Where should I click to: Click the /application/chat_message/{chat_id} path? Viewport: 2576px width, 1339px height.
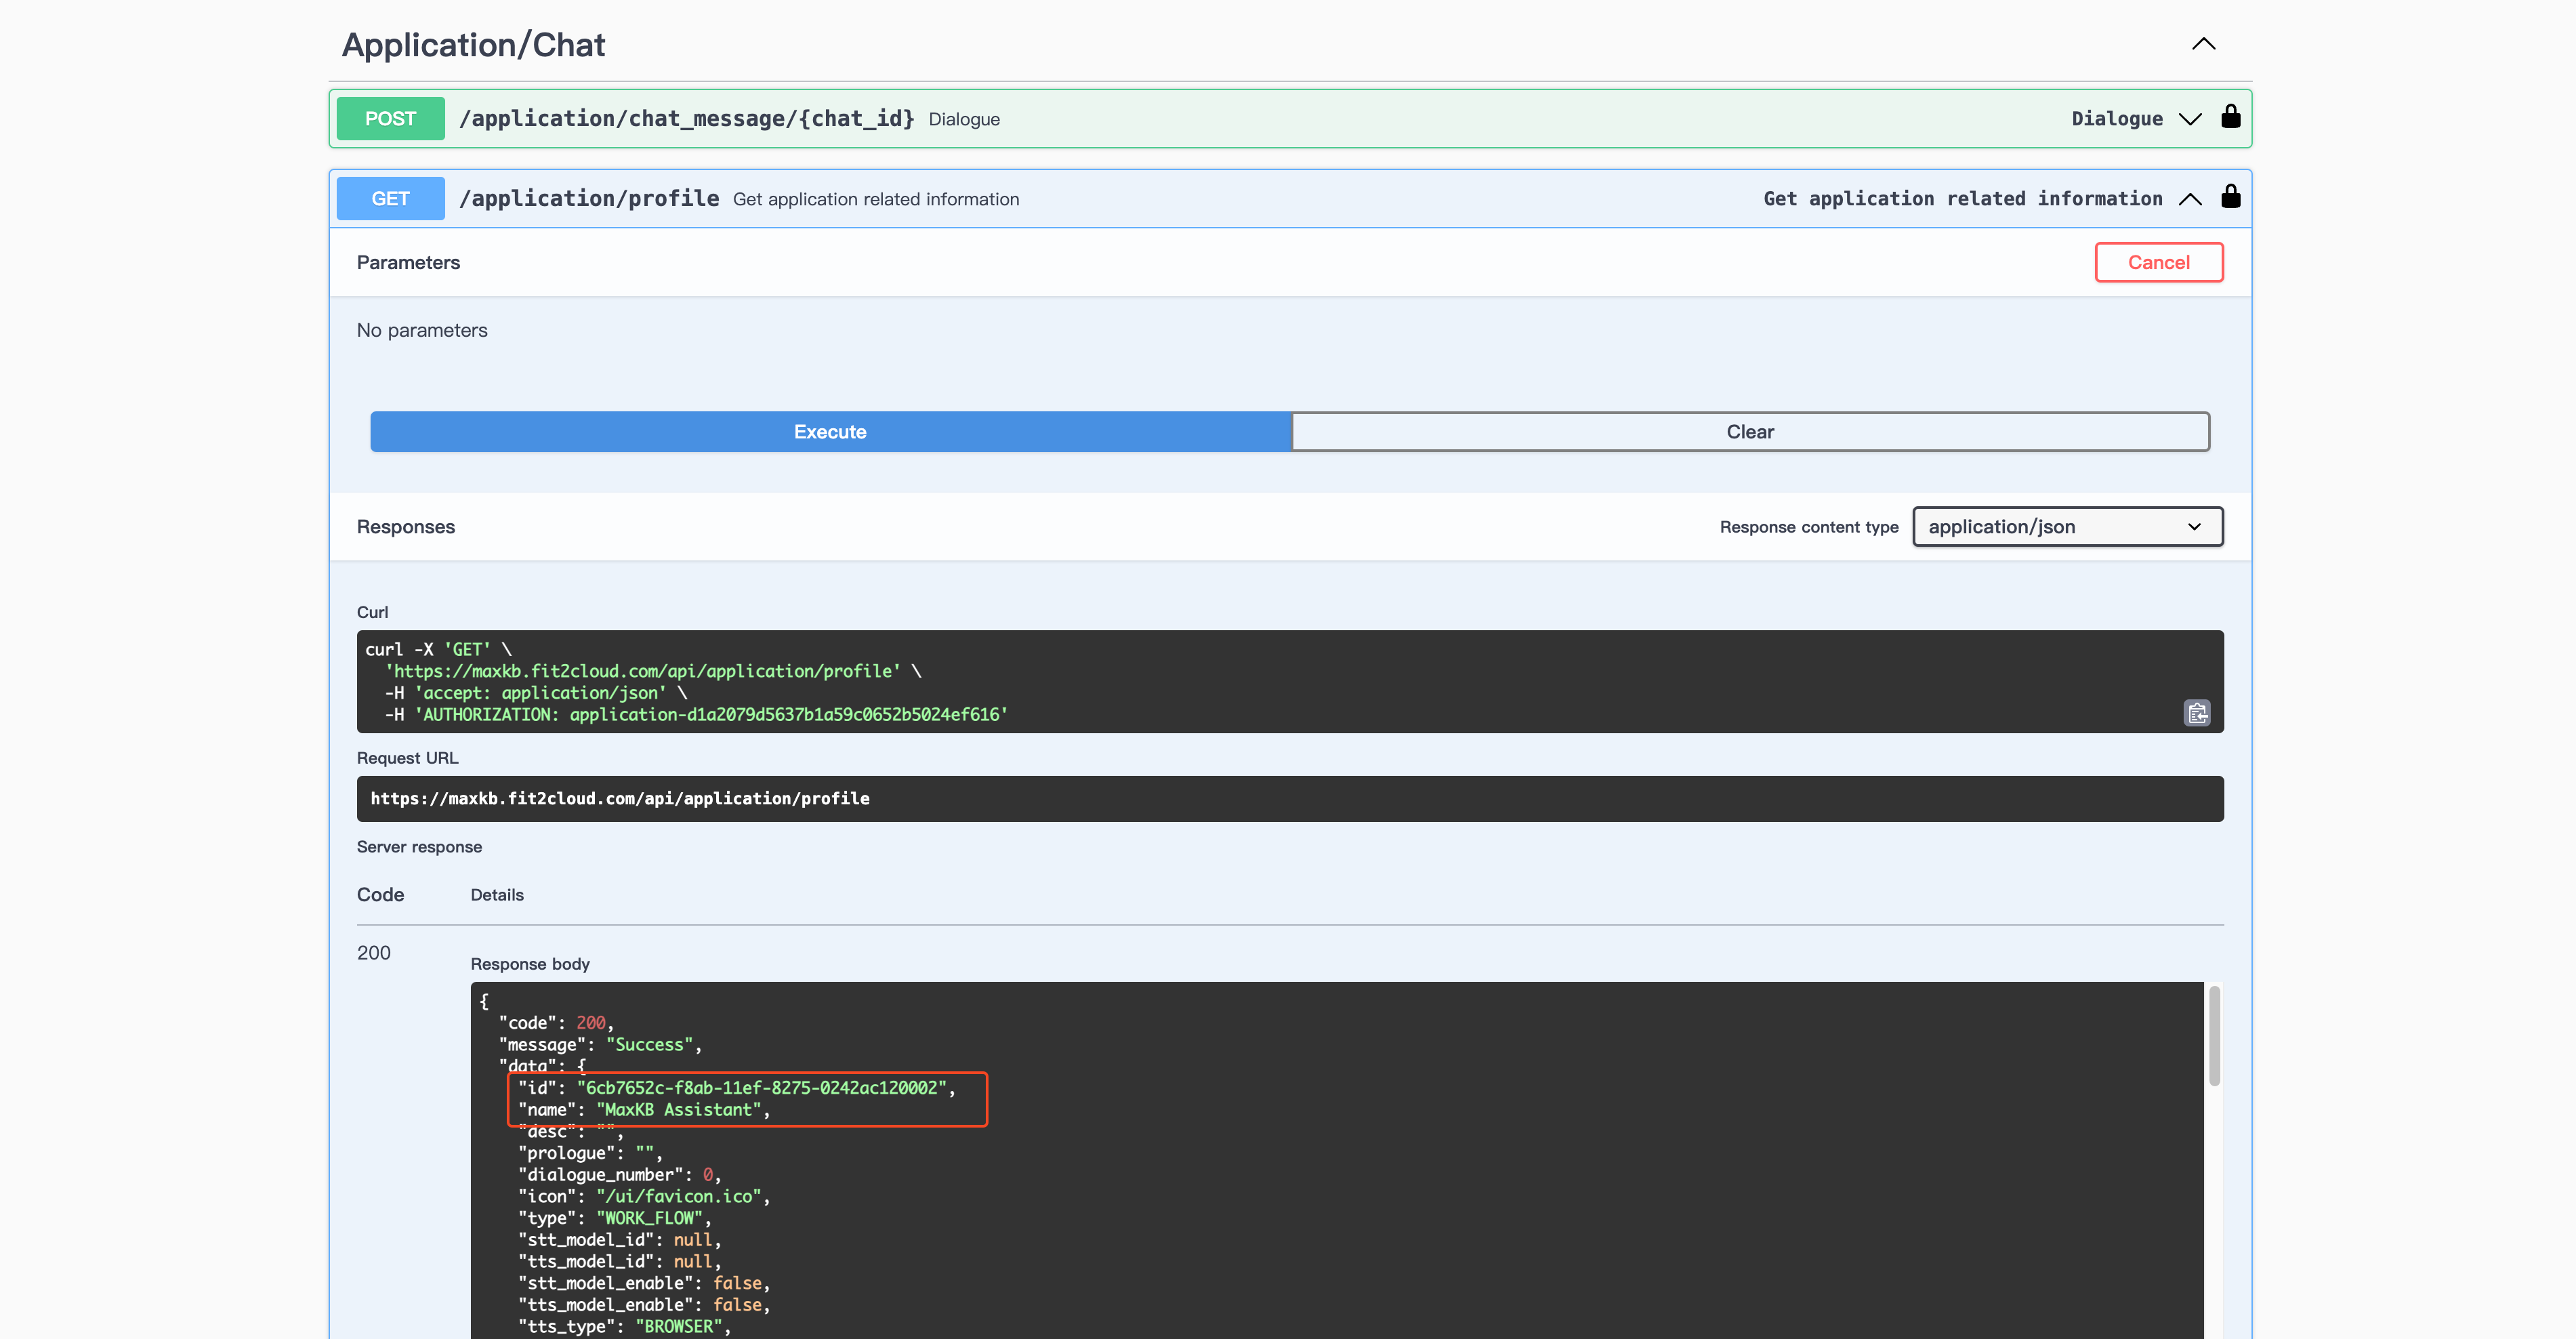(686, 119)
